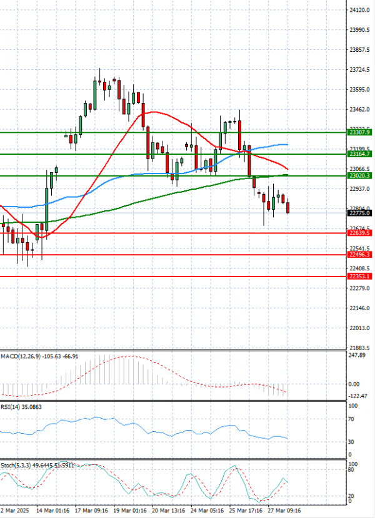This screenshot has height=518, width=375.
Task: Click the MACD scale value -122.47
Action: [358, 396]
